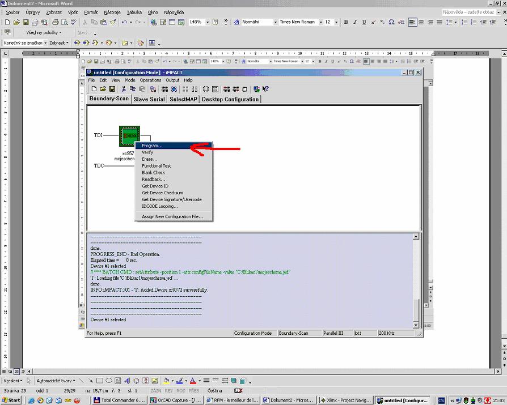The image size is (507, 405).
Task: Insert Text Box from Drawing toolbar
Action: (118, 381)
